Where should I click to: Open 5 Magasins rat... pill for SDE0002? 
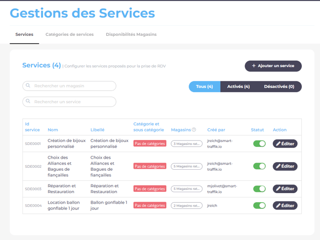pos(187,166)
